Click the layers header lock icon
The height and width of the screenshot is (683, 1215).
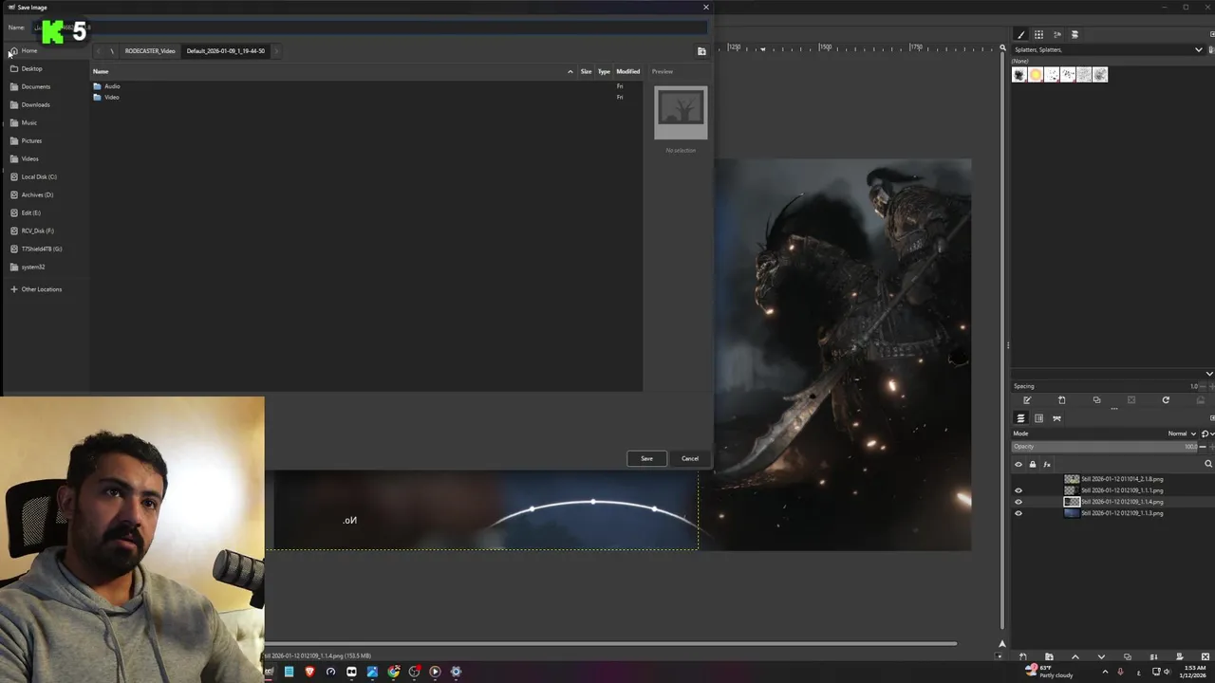[x=1033, y=465]
